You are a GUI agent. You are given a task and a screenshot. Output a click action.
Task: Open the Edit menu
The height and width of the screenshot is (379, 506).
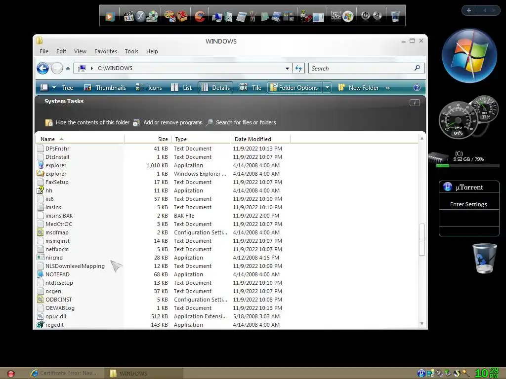pyautogui.click(x=61, y=51)
